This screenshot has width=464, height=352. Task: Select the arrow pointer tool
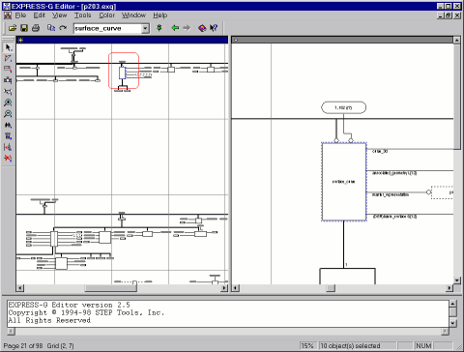(x=8, y=47)
